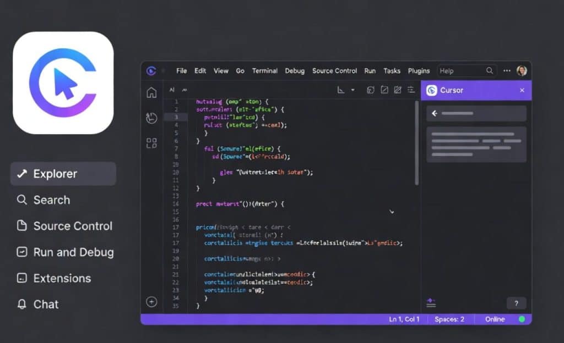Click the editor vertical scrollbar
Screen dimensions: 564x343
[x=416, y=143]
